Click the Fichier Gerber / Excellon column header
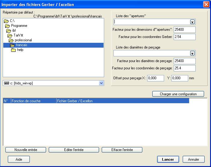This screenshot has height=167, width=211. (123, 101)
